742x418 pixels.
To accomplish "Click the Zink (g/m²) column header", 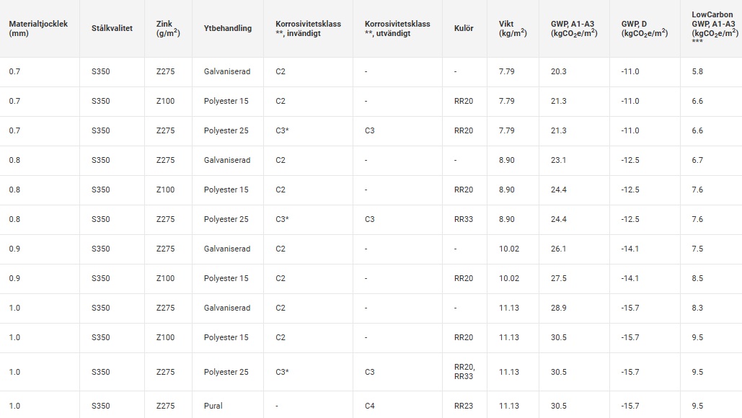I will pyautogui.click(x=168, y=28).
